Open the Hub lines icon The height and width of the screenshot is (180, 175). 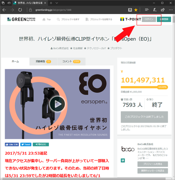tap(147, 10)
